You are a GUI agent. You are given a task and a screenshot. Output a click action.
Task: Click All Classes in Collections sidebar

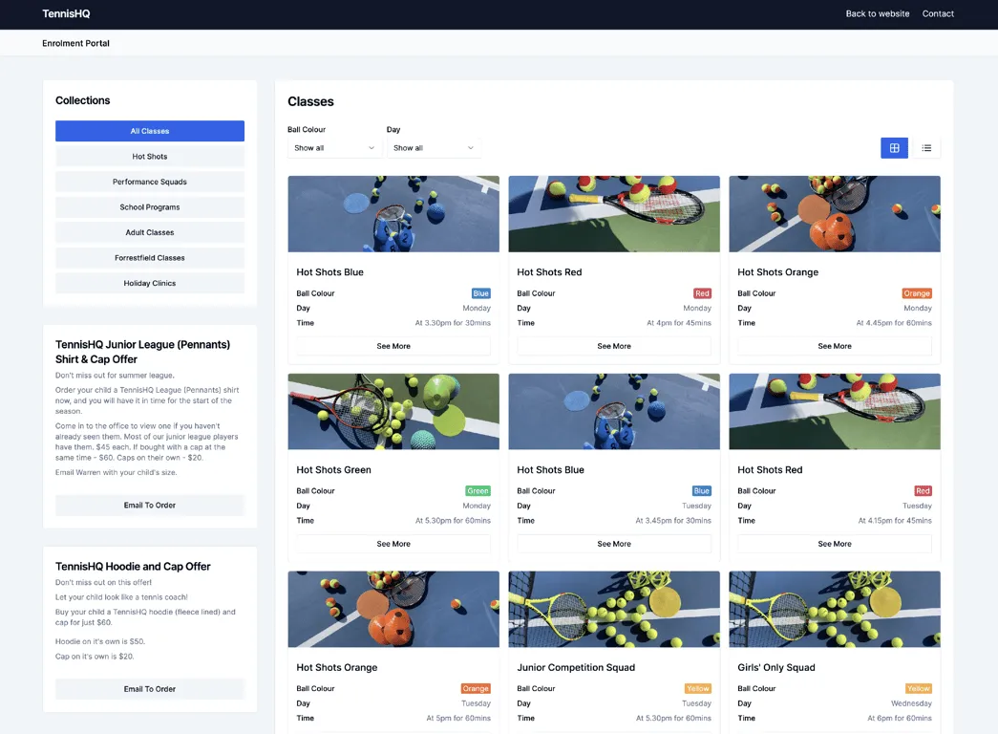[x=150, y=130]
